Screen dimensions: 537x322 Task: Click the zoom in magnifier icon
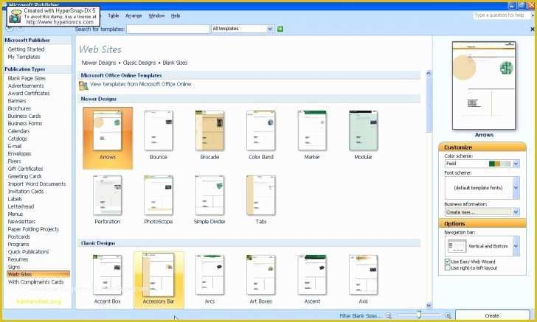coord(448,315)
